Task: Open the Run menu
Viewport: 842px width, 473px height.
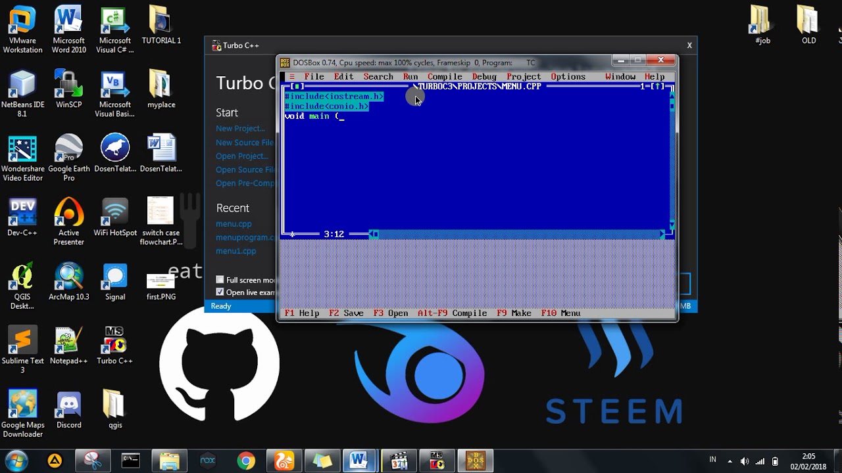Action: (410, 77)
